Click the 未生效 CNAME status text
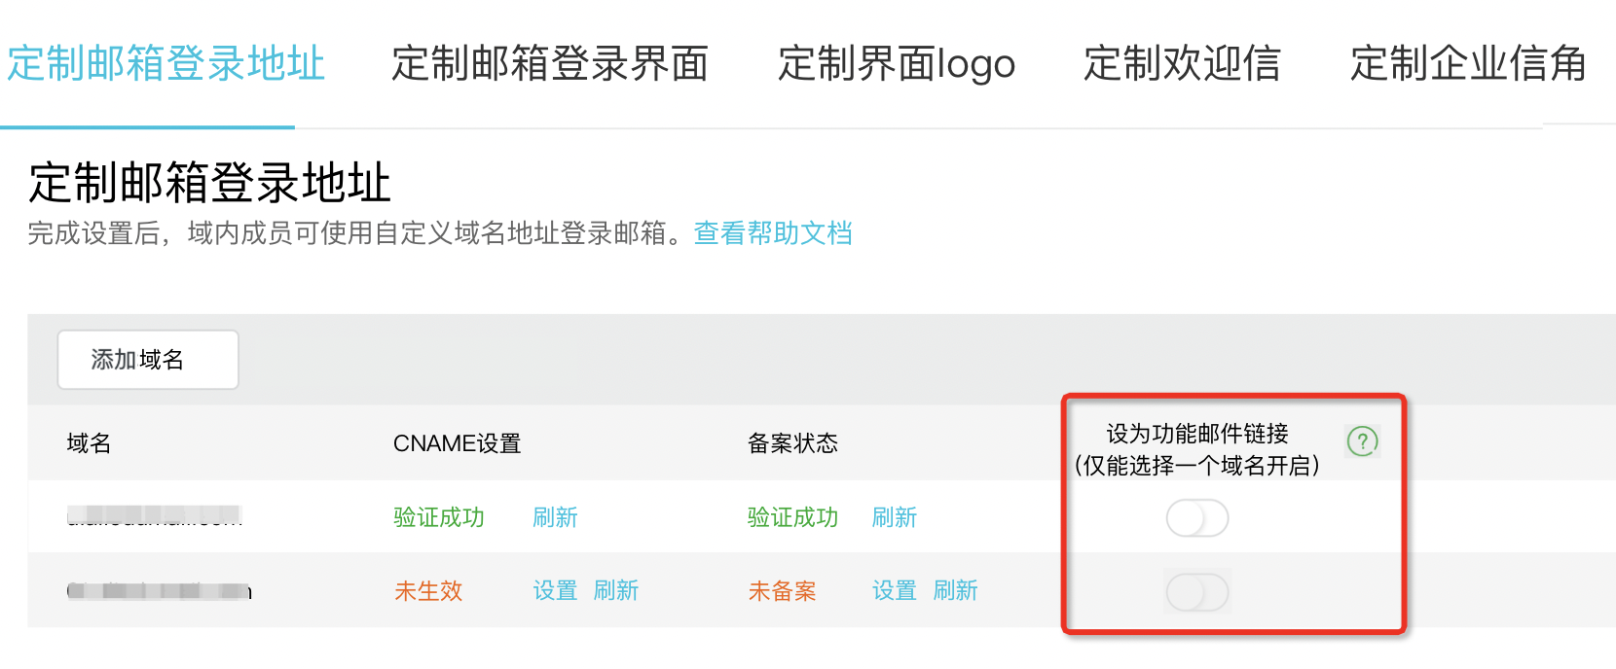1616x669 pixels. pyautogui.click(x=428, y=591)
